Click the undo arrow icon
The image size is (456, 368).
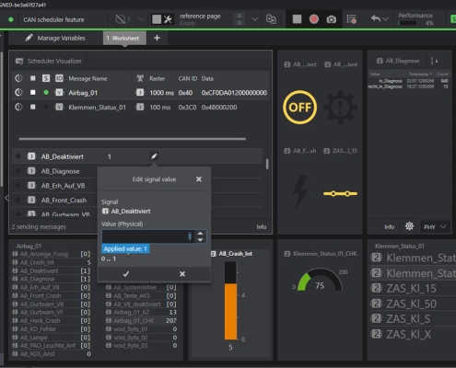pos(376,19)
